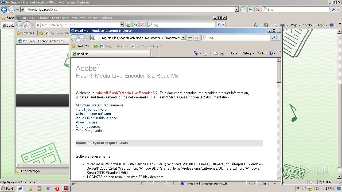Open Page menu in Channel Details window
Image resolution: width=342 pixels, height=192 pixels.
point(296,25)
